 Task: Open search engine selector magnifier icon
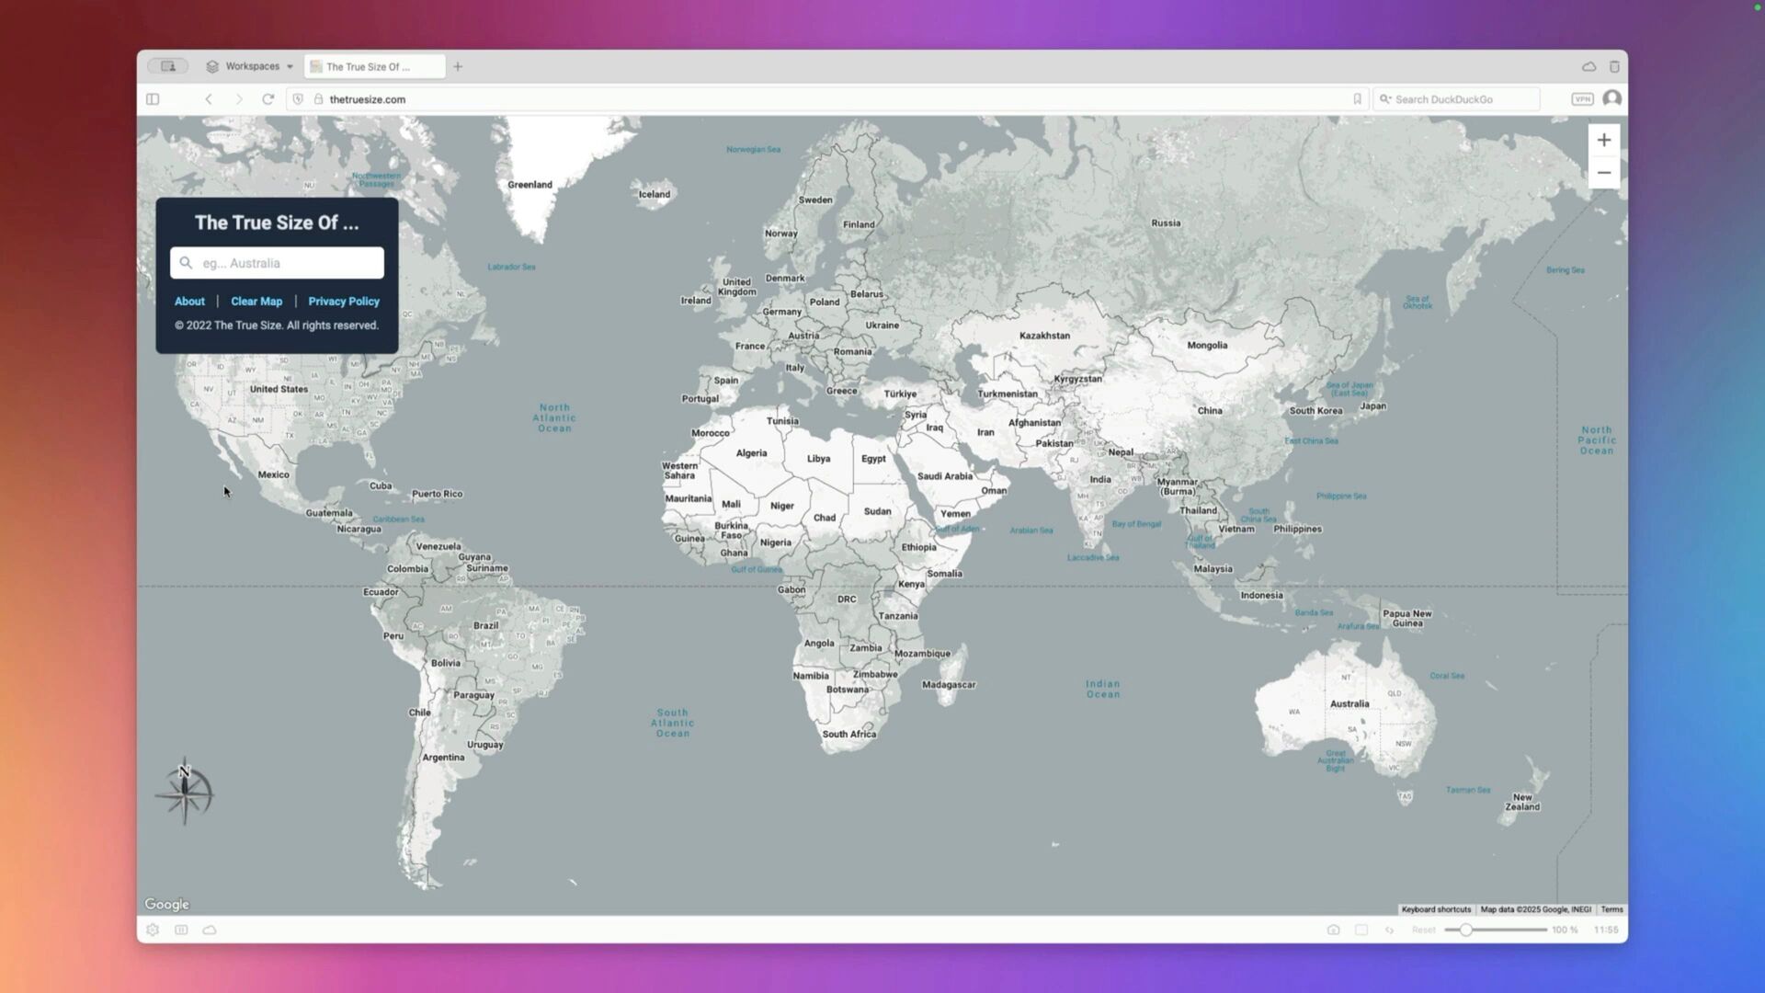[1385, 99]
